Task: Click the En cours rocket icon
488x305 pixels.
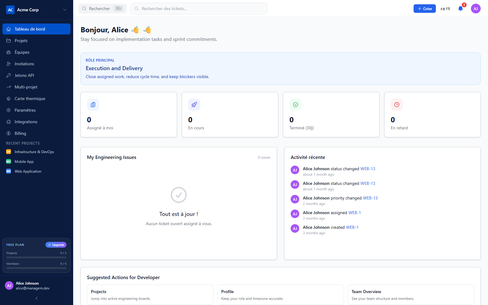Action: [x=194, y=105]
